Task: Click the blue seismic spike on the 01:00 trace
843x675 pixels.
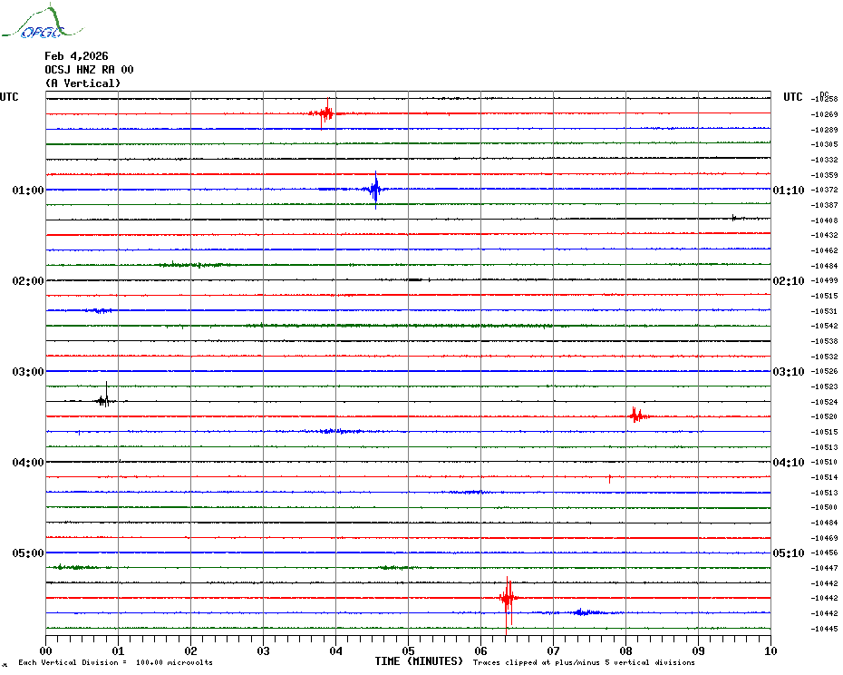Action: pos(374,190)
